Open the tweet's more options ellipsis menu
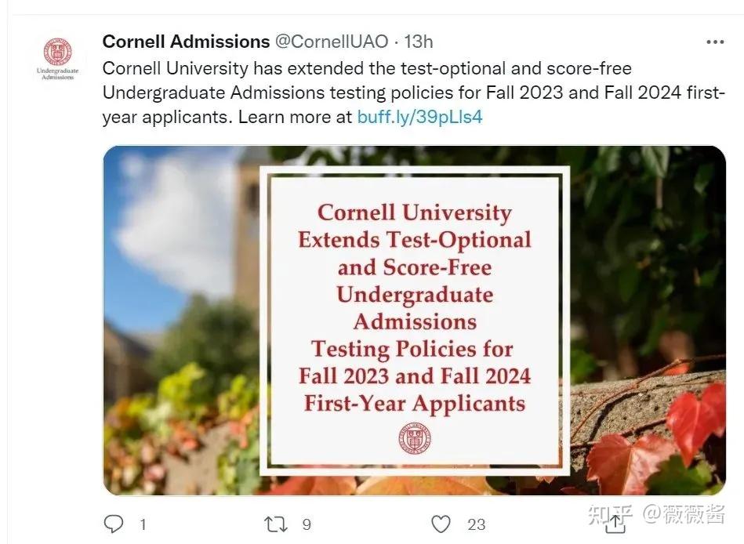This screenshot has height=544, width=744. tap(714, 41)
